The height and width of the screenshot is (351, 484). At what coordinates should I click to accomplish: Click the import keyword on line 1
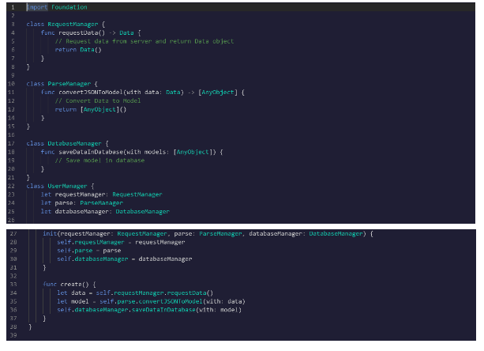click(x=34, y=8)
